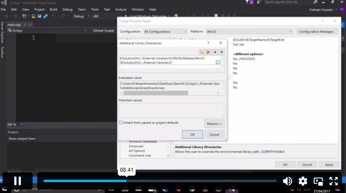This screenshot has width=346, height=193.
Task: Open the Test menu
Action: [107, 9]
